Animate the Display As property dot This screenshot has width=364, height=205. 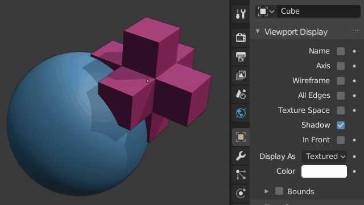pyautogui.click(x=354, y=157)
